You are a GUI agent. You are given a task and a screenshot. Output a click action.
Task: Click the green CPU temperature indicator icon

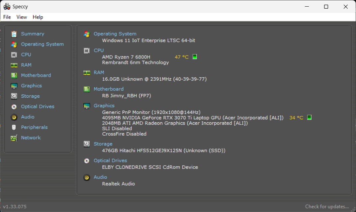coord(195,56)
